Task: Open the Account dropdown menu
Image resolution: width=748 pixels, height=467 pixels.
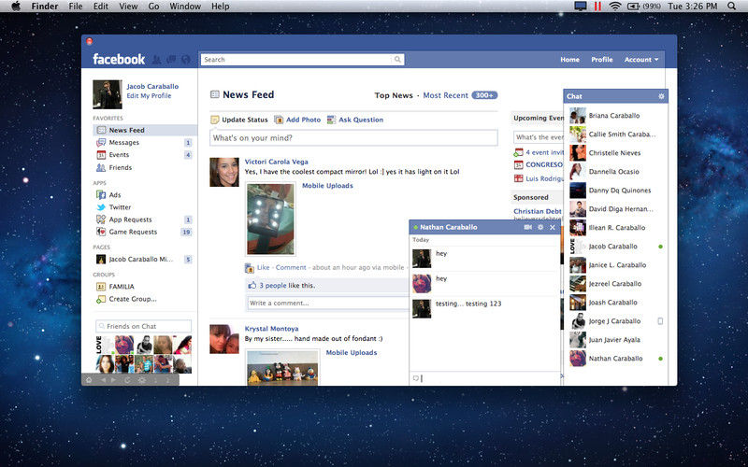Action: click(641, 60)
